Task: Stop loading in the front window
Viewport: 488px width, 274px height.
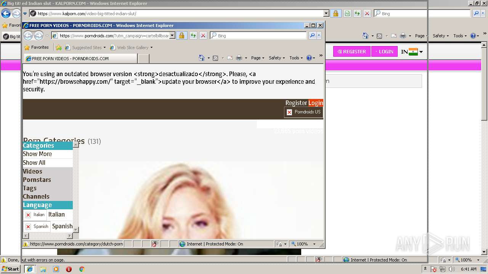Action: tap(203, 35)
